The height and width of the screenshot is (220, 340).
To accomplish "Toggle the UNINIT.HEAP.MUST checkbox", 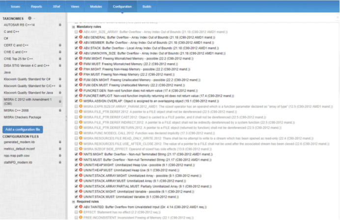I will tap(76, 168).
